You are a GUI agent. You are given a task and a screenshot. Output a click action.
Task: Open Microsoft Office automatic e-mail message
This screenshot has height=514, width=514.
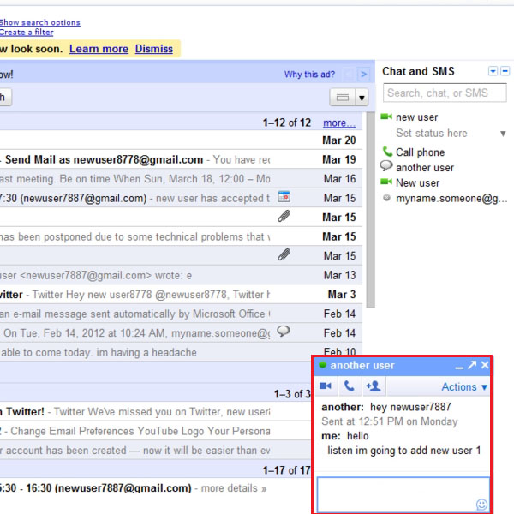click(x=180, y=314)
